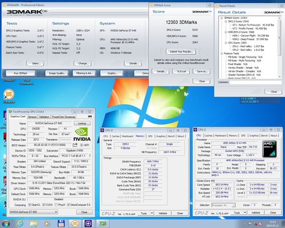
Task: Toggle the OpenCL checkbox in GPU-Z
Action: click(30, 205)
